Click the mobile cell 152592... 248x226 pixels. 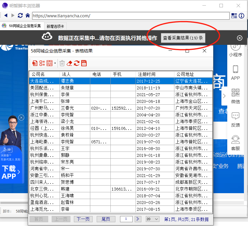[x=123, y=108]
